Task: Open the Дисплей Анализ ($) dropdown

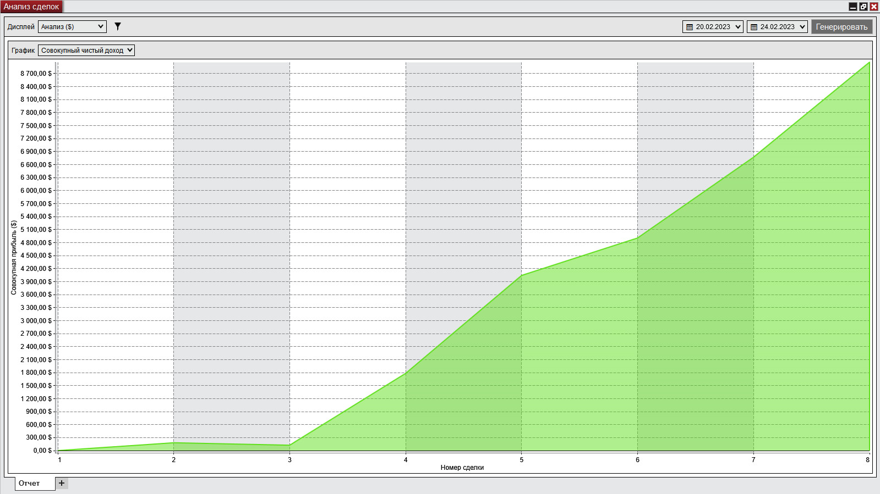Action: click(72, 26)
